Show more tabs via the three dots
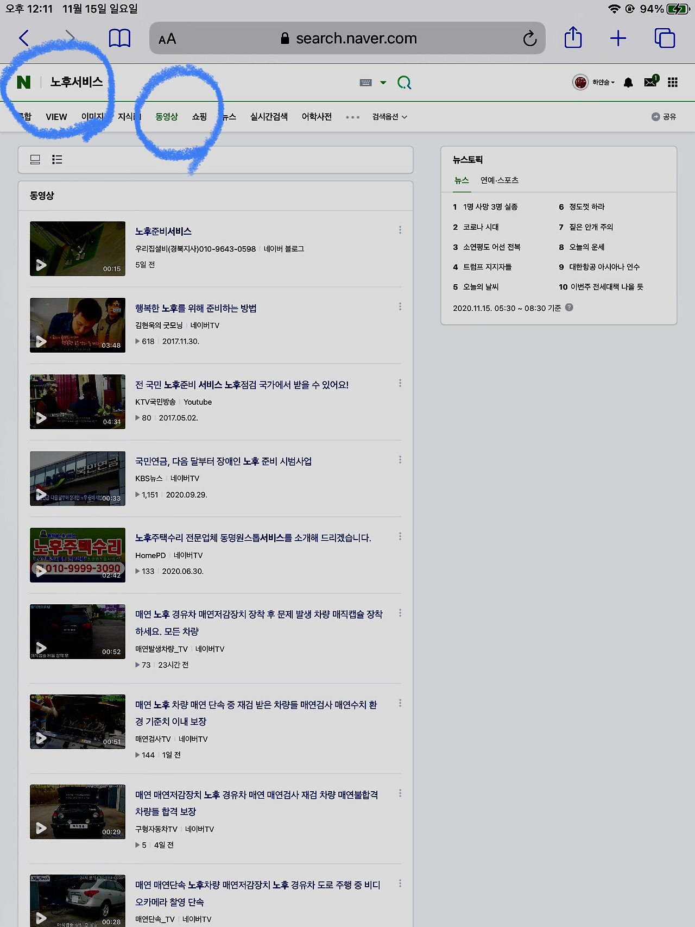 352,117
